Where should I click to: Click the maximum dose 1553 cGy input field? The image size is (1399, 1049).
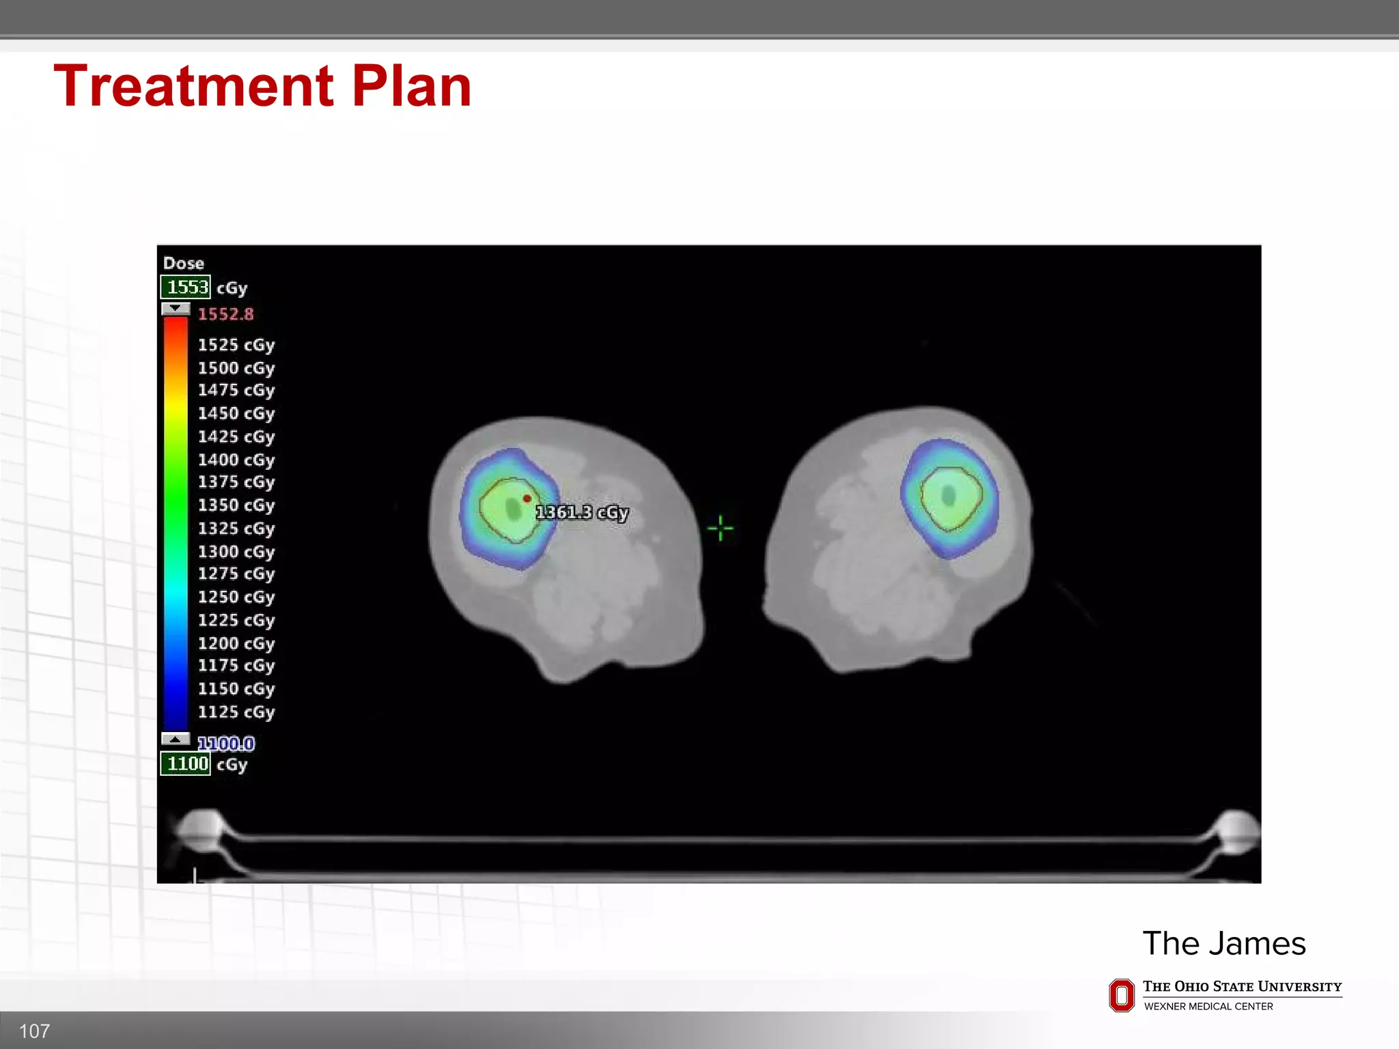click(186, 288)
